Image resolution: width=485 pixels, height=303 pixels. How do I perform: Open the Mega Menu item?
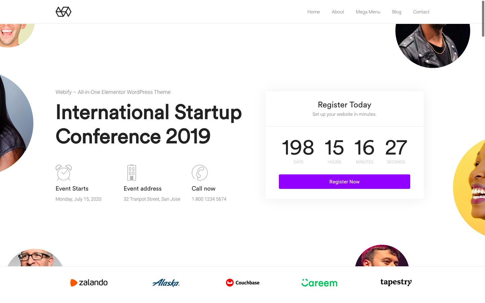tap(368, 12)
